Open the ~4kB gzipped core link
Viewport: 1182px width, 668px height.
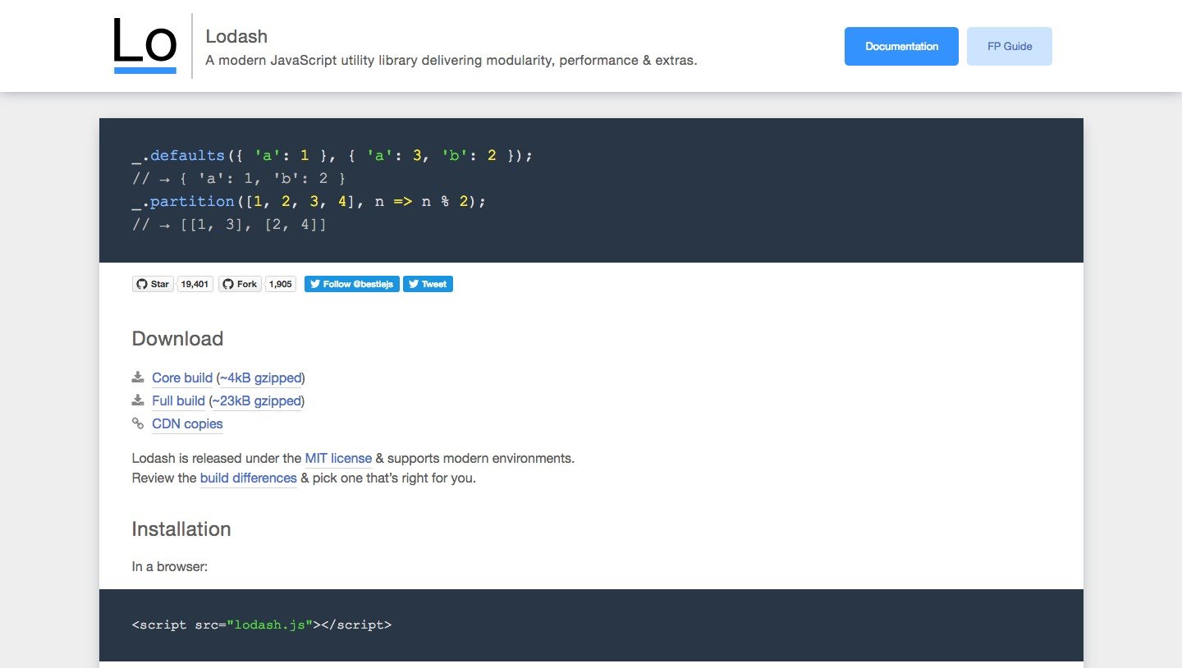point(260,377)
